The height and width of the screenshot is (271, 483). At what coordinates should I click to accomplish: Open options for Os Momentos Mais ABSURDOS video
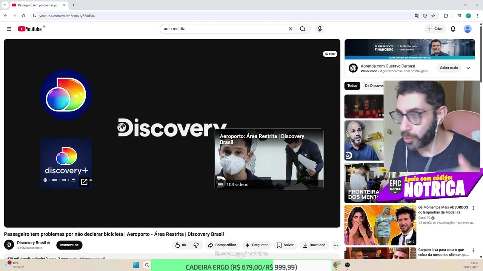point(473,208)
